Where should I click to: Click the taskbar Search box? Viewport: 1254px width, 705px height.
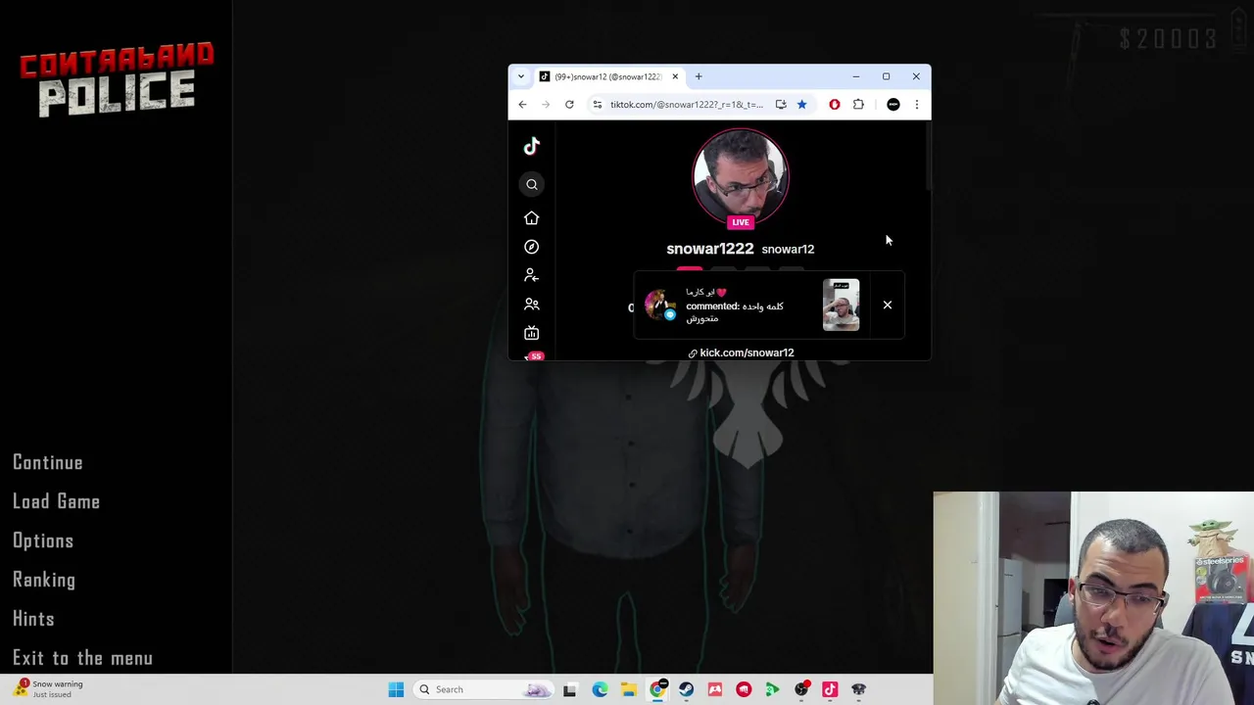485,689
